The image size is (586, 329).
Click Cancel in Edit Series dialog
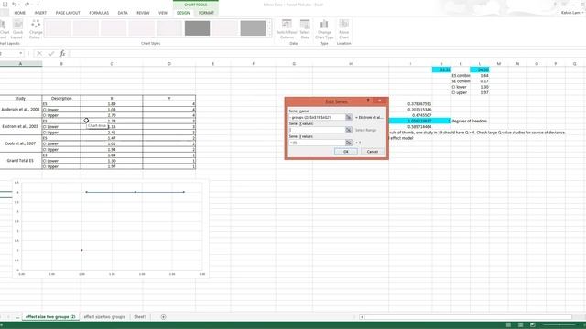tap(373, 152)
